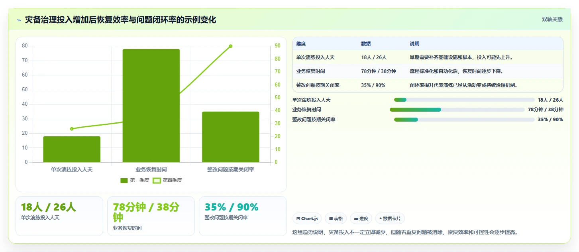The image size is (579, 252).
Task: Click the 数据 table column header
Action: [366, 44]
